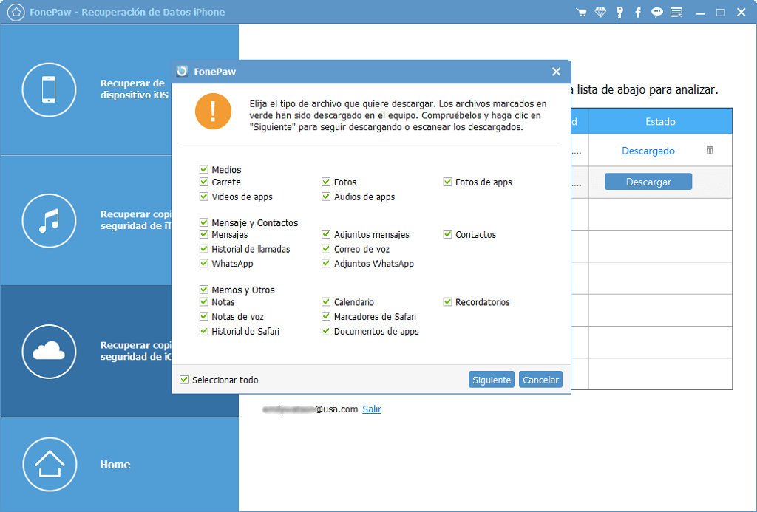Toggle Adjuntos mensajes checkbox

coord(326,234)
